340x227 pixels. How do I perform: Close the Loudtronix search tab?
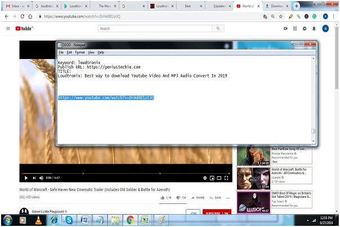(x=57, y=6)
